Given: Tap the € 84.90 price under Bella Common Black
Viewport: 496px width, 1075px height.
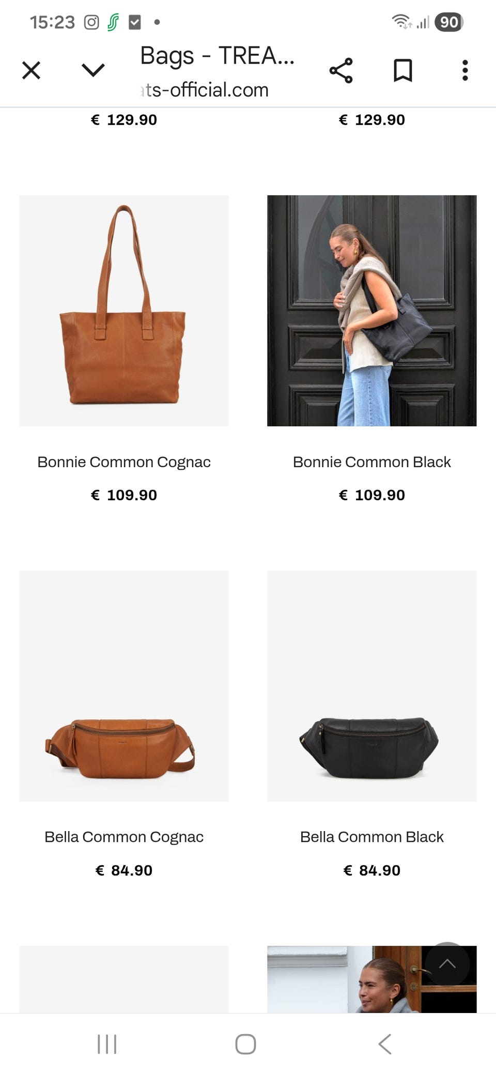Looking at the screenshot, I should coord(372,870).
